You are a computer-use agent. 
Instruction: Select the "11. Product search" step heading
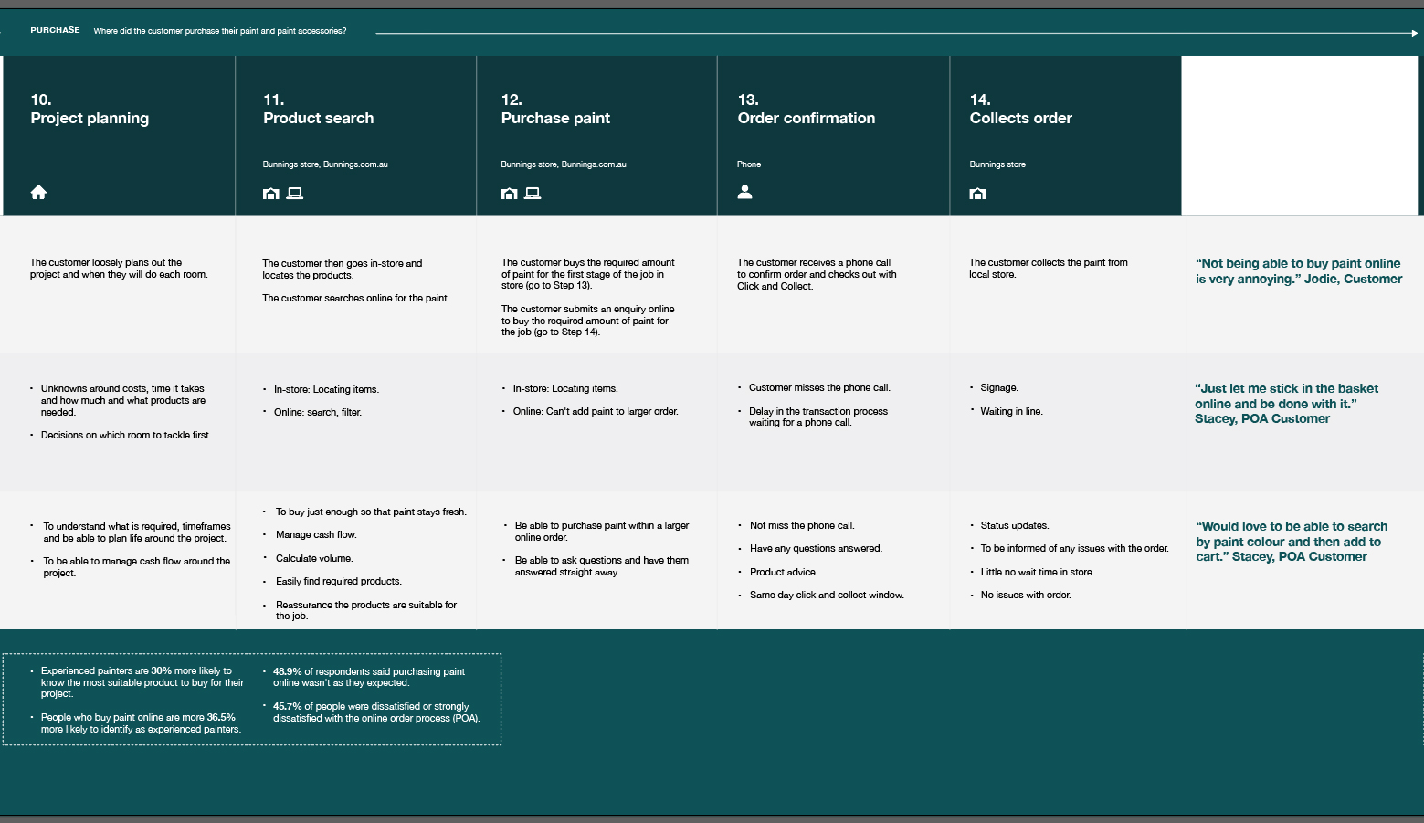tap(318, 109)
